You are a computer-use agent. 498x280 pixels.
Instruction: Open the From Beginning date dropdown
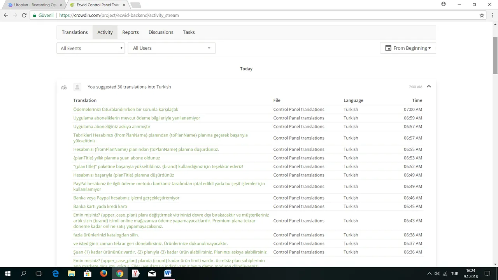coord(408,48)
